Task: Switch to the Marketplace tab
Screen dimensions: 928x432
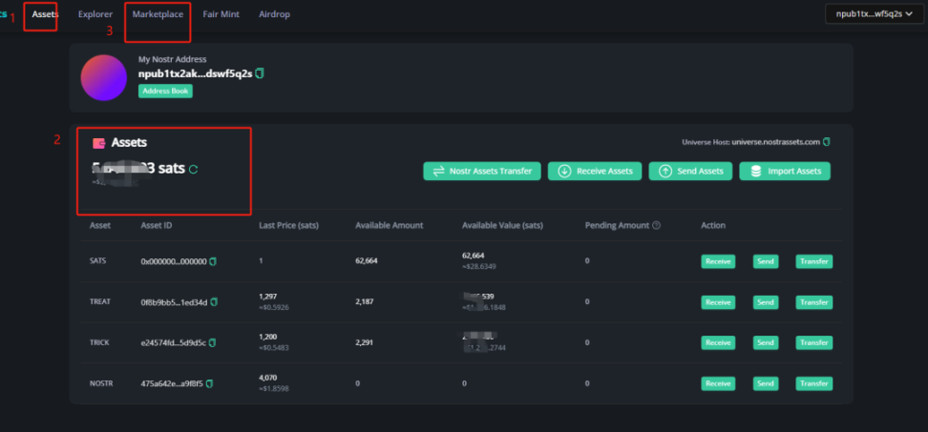Action: coord(158,14)
